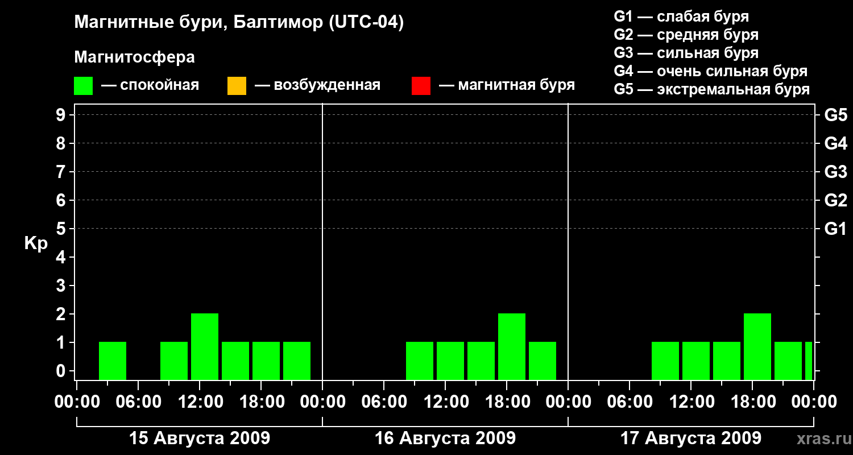Click the Kp 1 bar at 09:00 on 16 August
This screenshot has width=853, height=455.
(x=420, y=361)
